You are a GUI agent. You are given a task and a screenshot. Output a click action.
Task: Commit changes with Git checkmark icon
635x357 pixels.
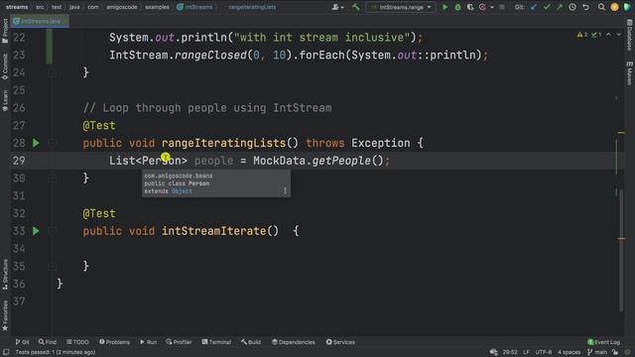coord(547,7)
